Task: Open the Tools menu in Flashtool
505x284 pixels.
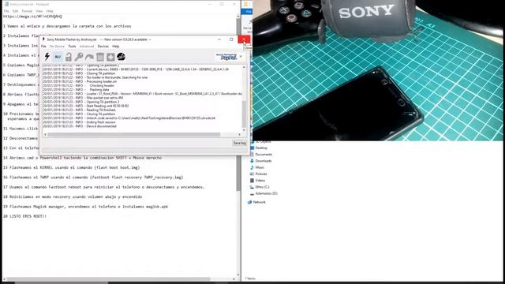Action: [72, 47]
